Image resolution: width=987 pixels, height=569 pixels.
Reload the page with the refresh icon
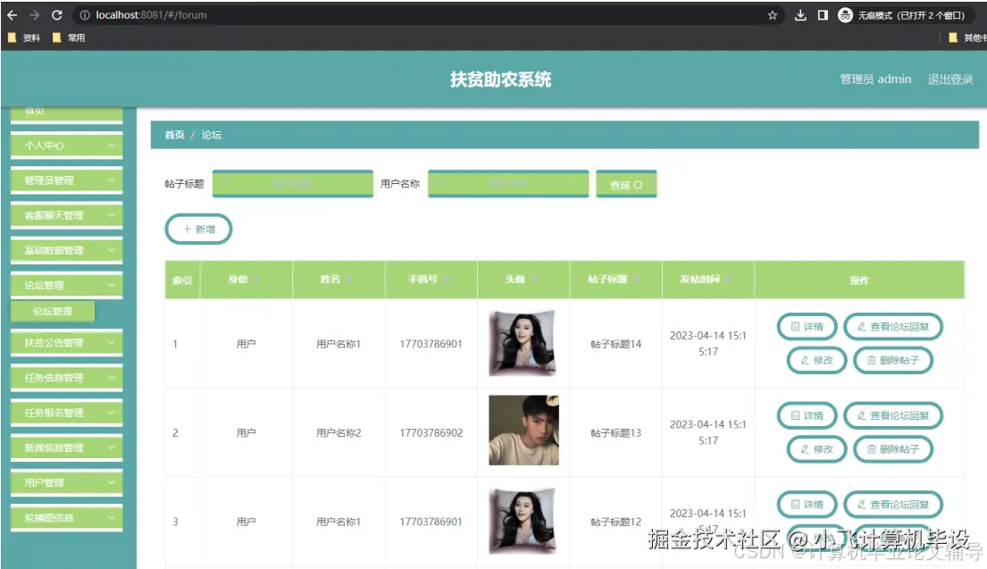point(56,15)
